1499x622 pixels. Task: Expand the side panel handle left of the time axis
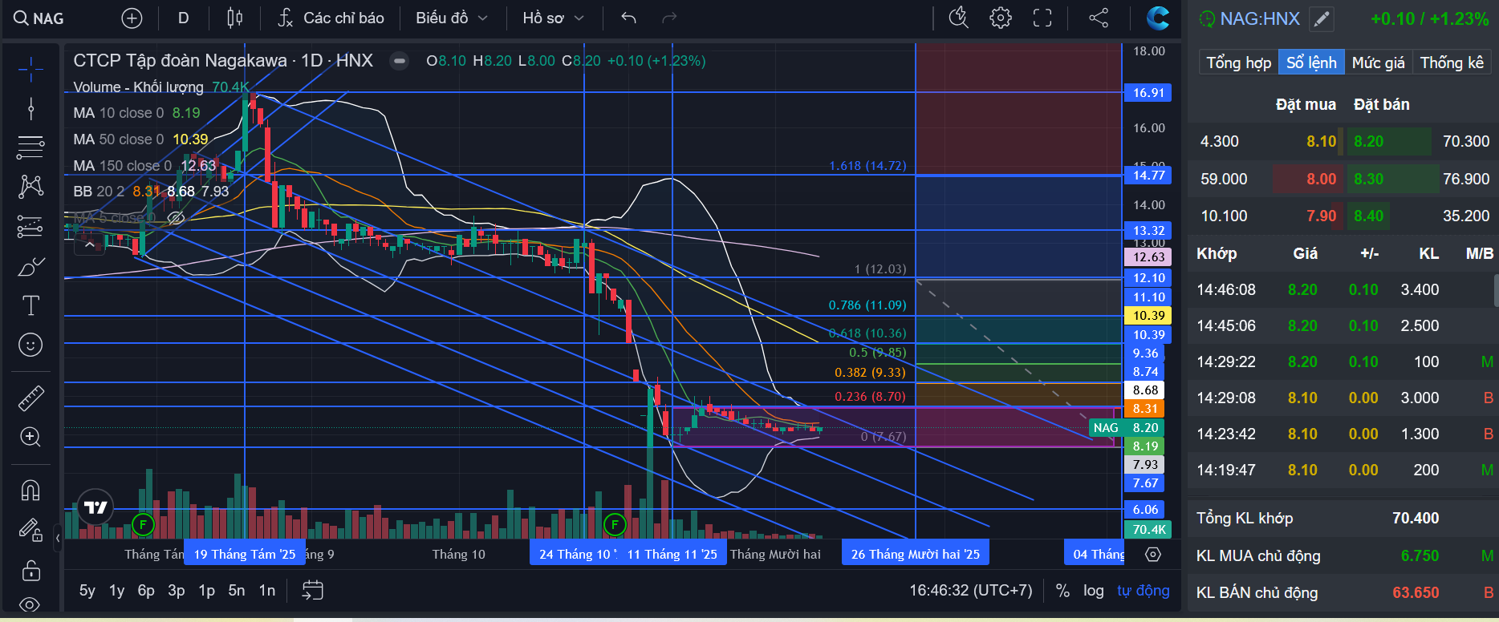58,538
